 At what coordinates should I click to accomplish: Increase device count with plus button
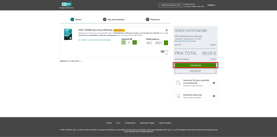tap(135, 42)
